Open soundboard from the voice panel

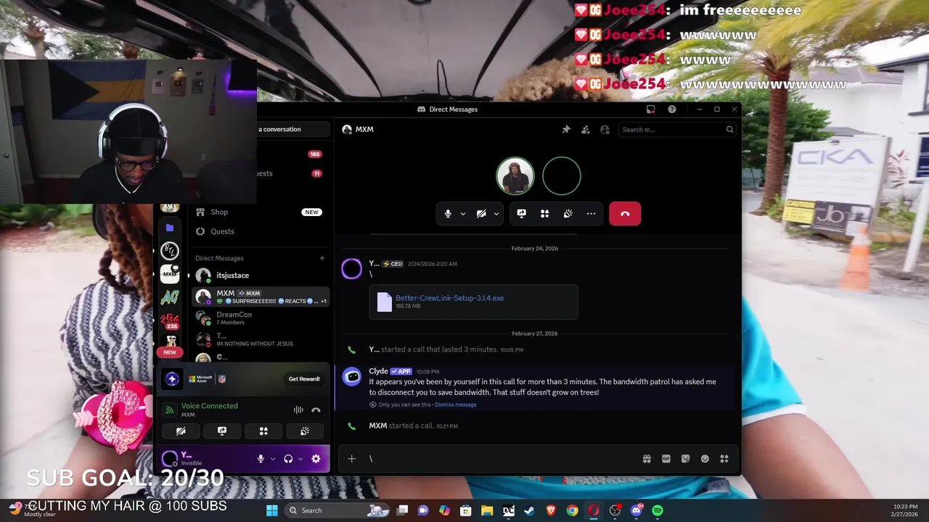[x=305, y=431]
